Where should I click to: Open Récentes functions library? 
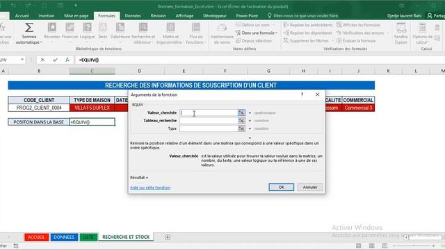51,32
